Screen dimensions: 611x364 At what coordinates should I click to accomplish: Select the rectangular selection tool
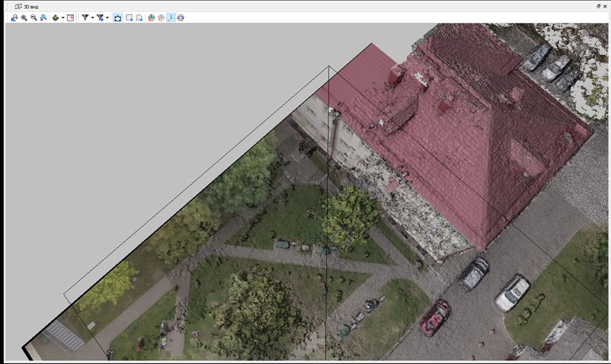click(x=129, y=18)
